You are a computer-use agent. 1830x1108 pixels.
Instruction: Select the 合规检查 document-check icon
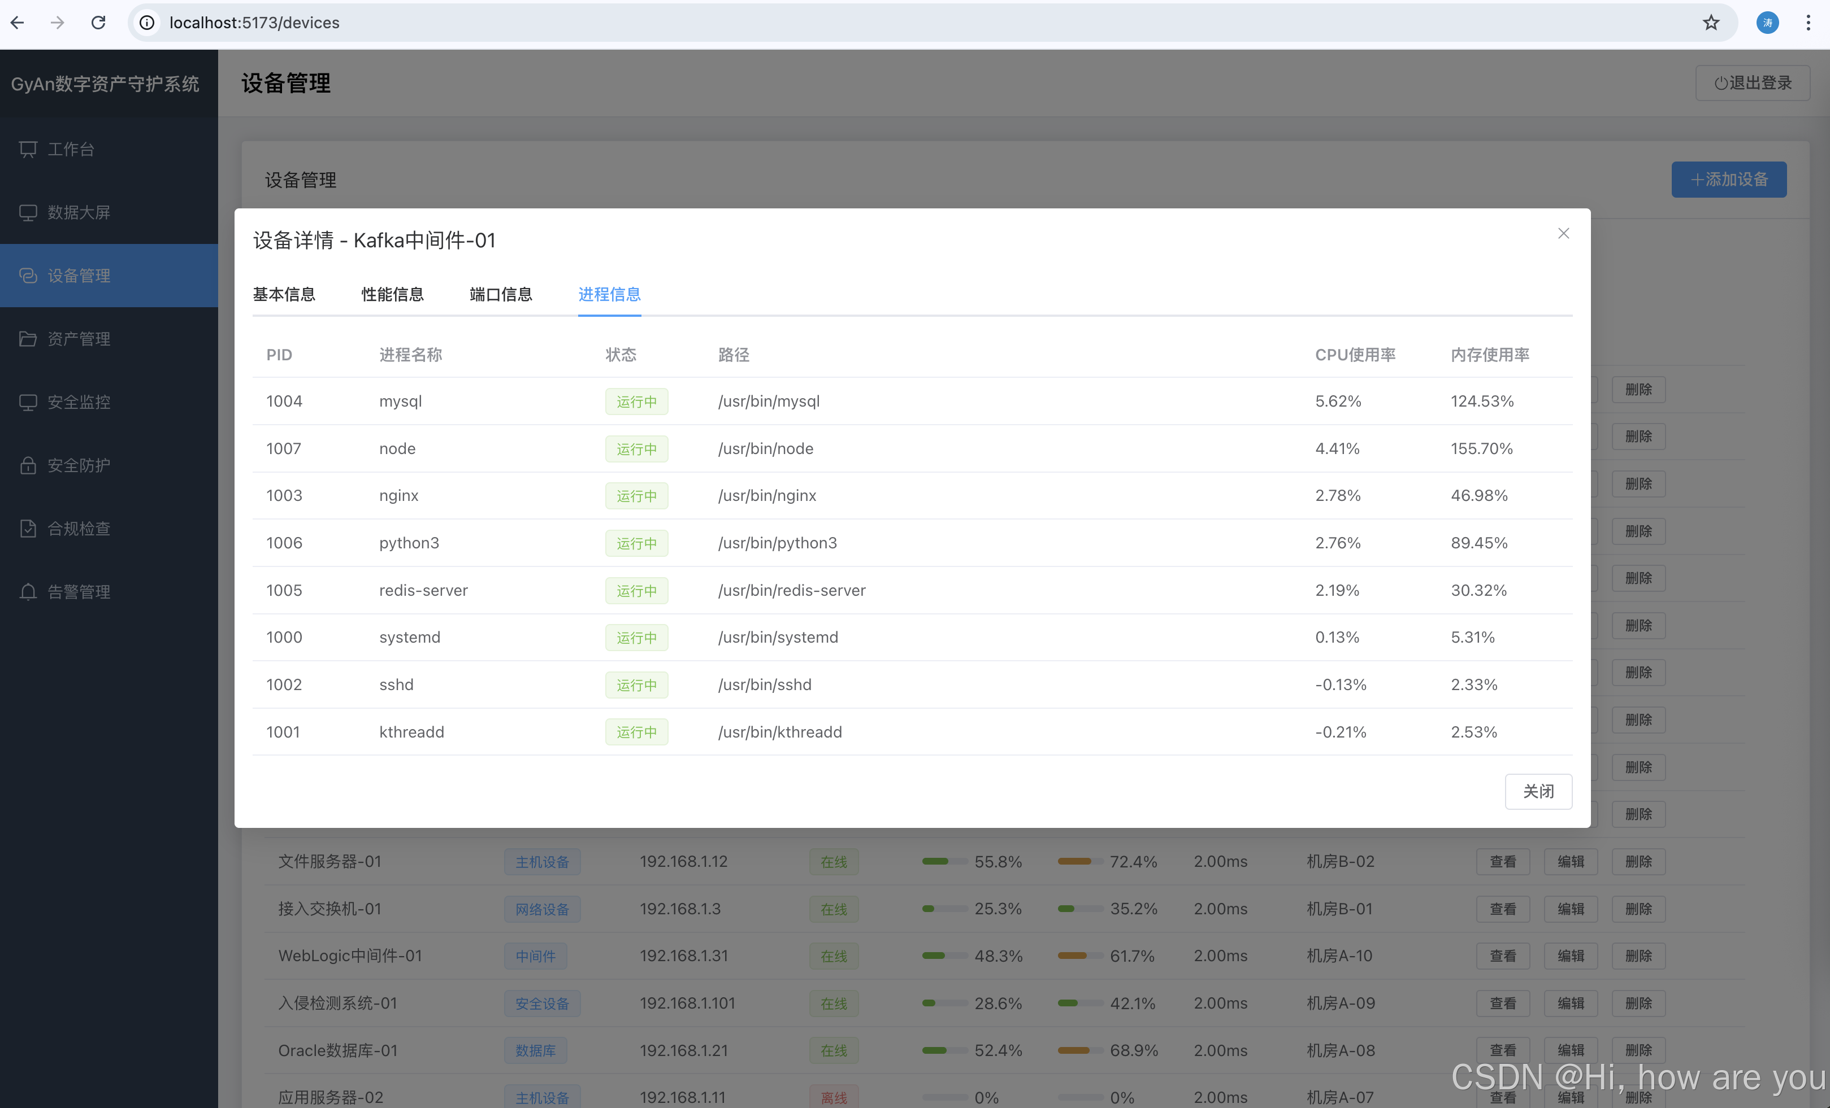pyautogui.click(x=28, y=529)
